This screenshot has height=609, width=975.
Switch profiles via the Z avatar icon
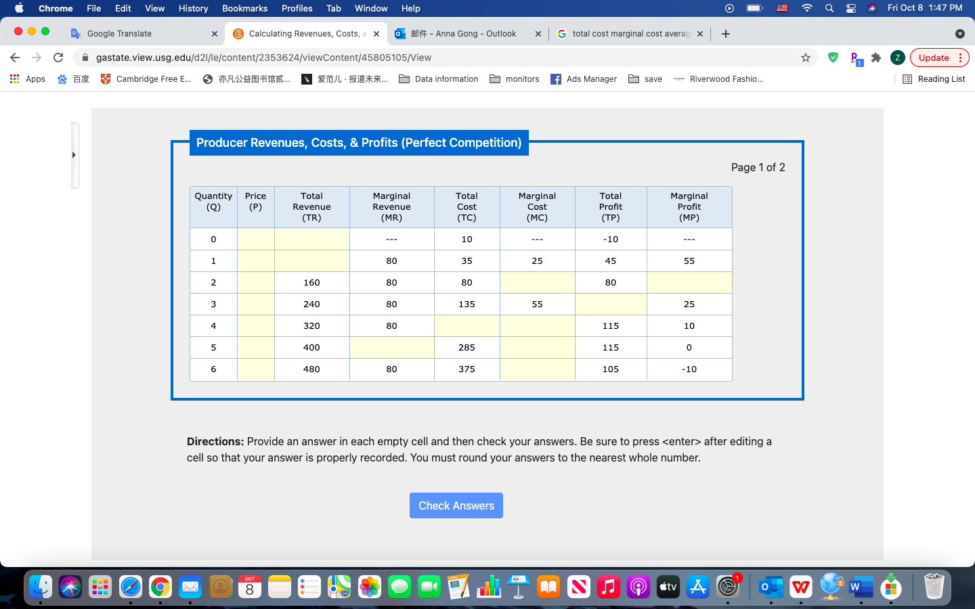tap(898, 58)
